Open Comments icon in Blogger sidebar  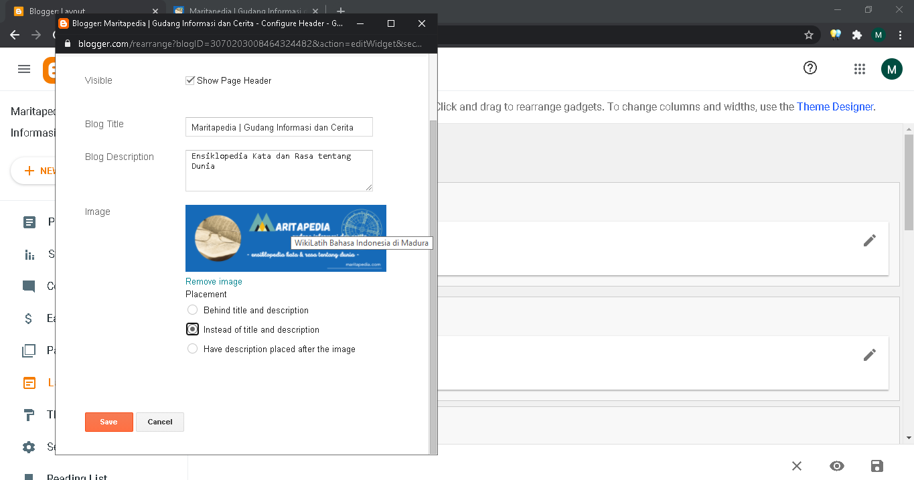[x=29, y=287]
